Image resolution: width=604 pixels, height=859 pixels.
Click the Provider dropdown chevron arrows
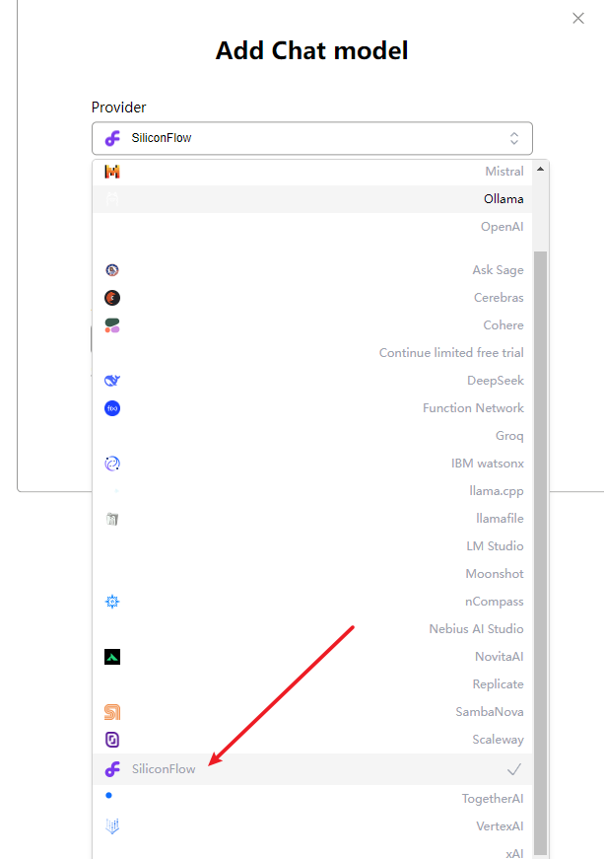click(513, 138)
